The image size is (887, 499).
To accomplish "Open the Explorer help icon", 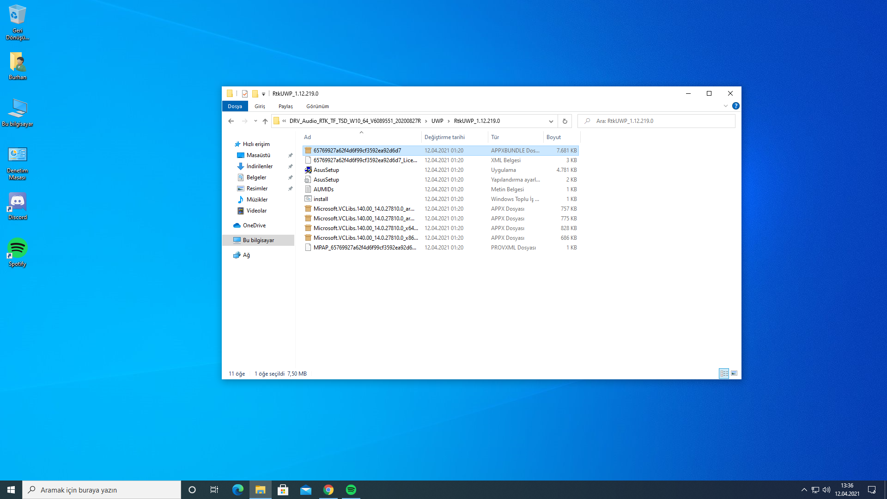I will click(736, 106).
